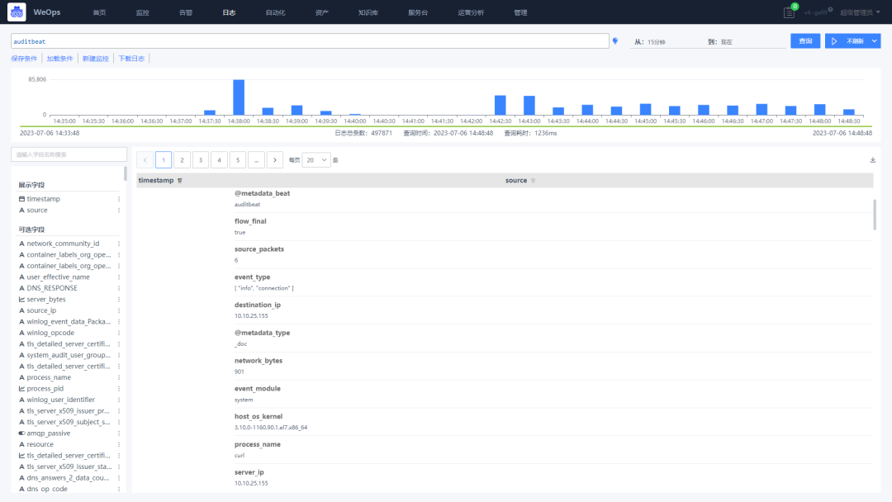Click the boolean toggle icon beside amqp_passive

(21, 433)
